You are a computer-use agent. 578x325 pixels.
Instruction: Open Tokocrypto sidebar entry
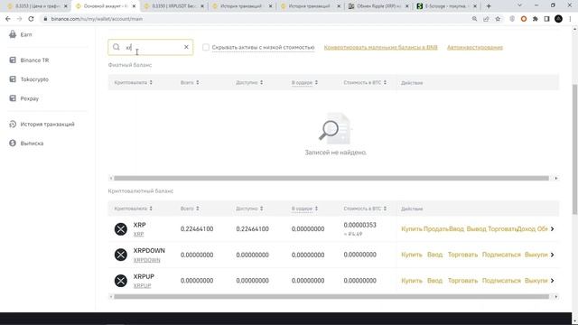[29, 79]
